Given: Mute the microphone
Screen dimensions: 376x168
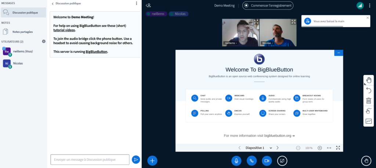Looking at the screenshot, I should pos(236,161).
